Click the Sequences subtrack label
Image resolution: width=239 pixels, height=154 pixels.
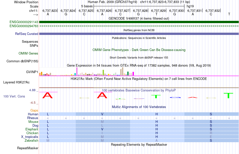pos(30,41)
